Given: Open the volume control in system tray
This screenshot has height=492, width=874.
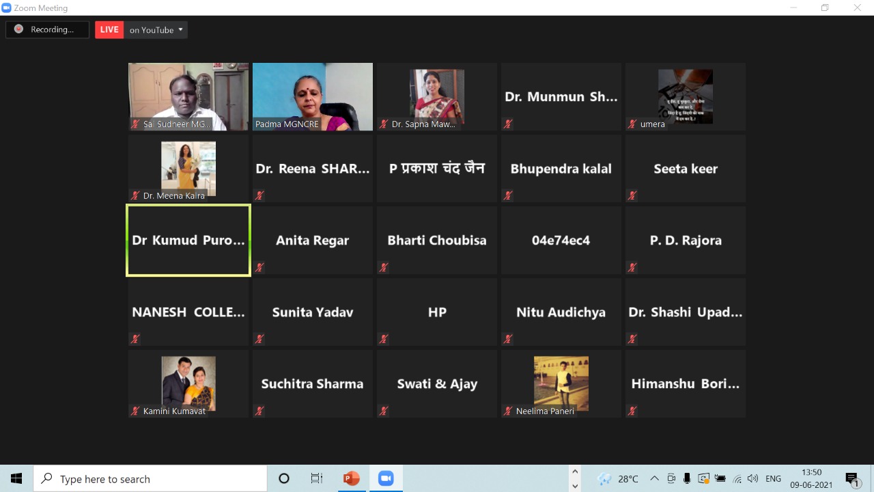Looking at the screenshot, I should (x=752, y=478).
